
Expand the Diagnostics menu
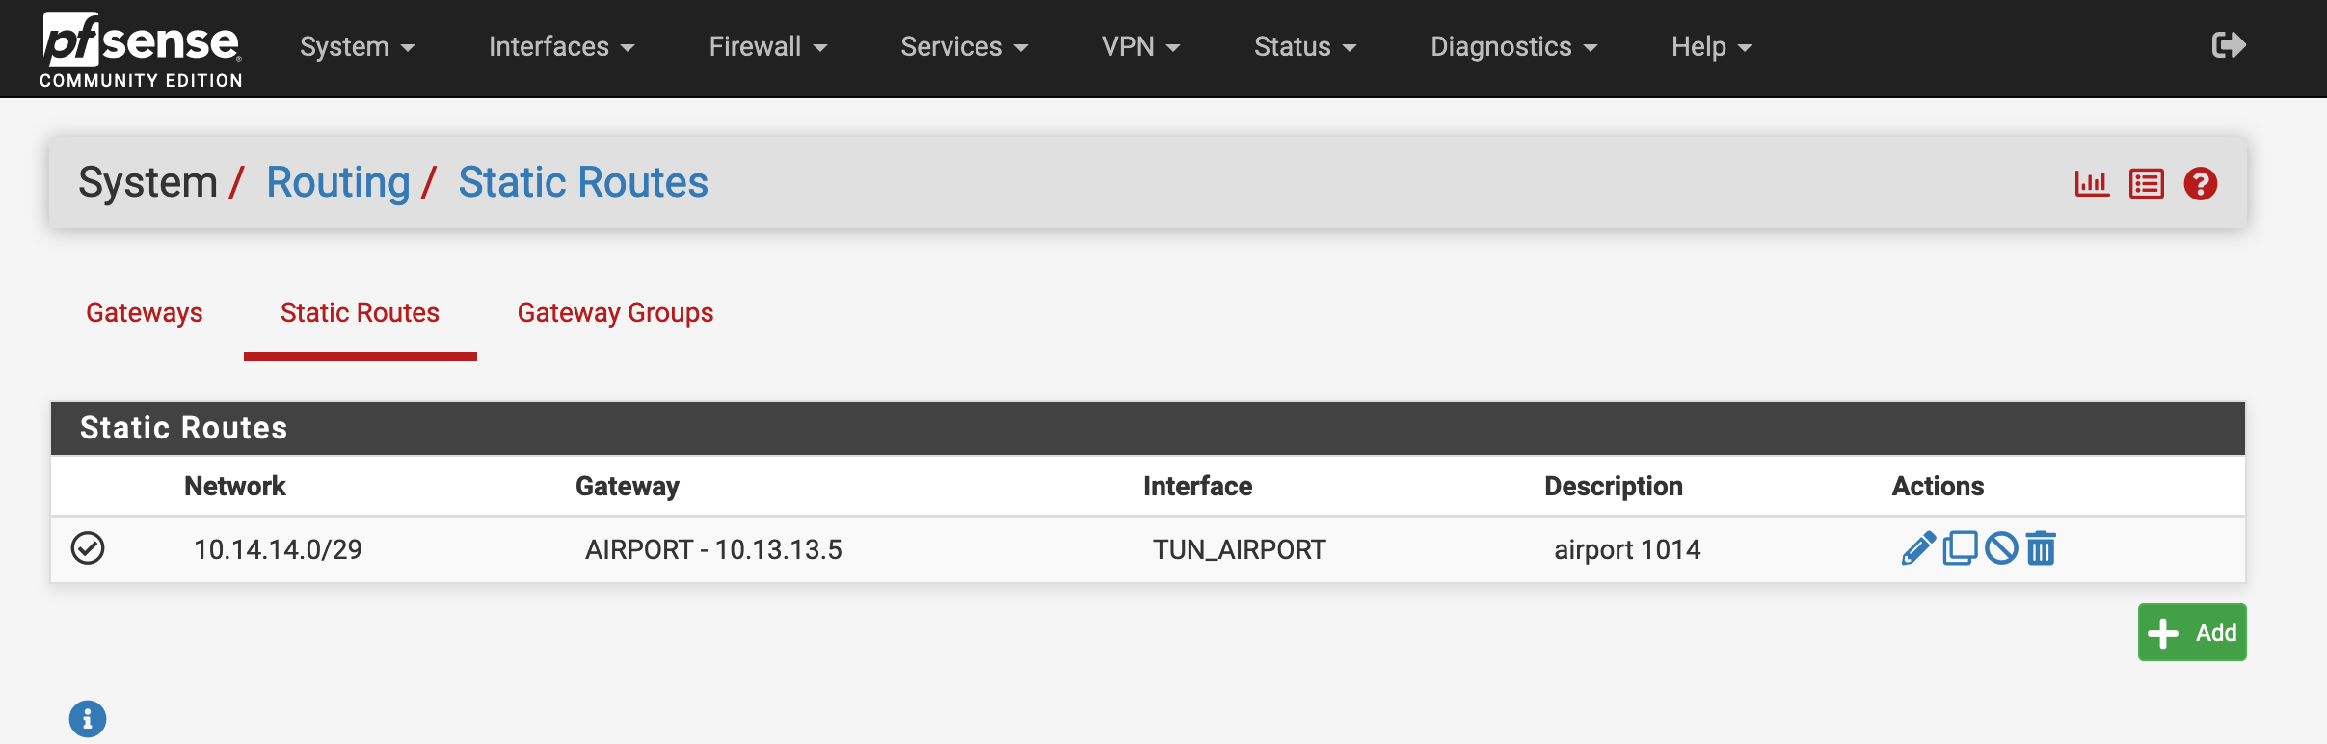tap(1514, 46)
